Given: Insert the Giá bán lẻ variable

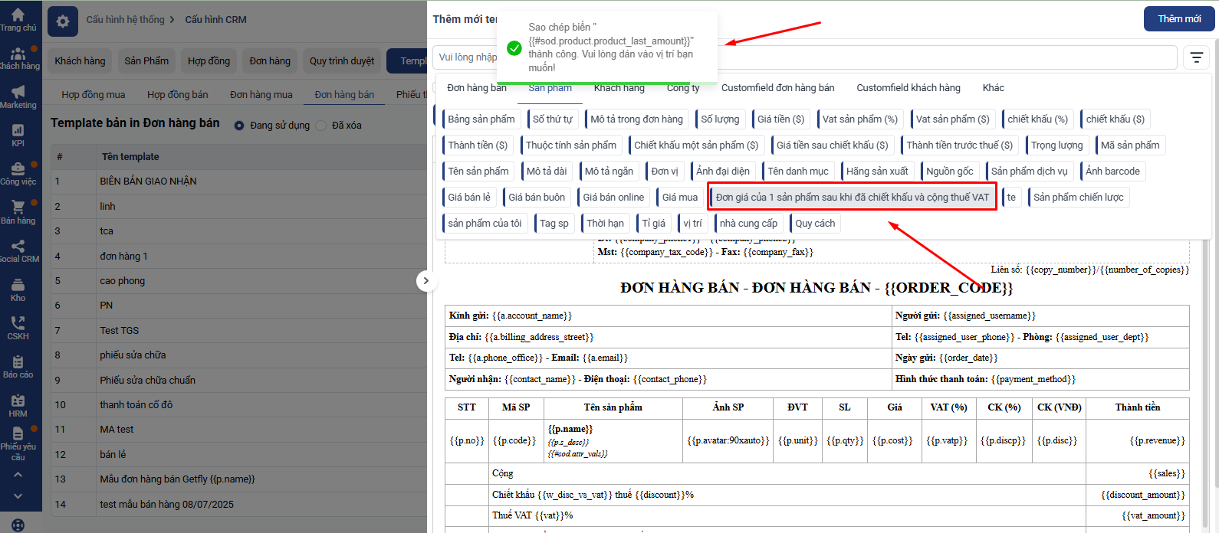Looking at the screenshot, I should click(x=469, y=198).
